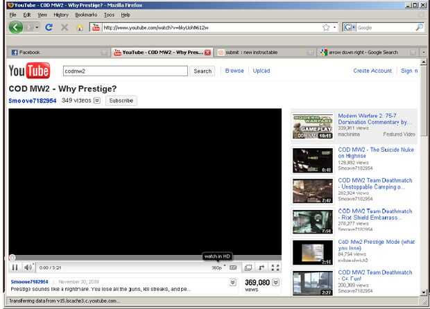The width and height of the screenshot is (430, 309).
Task: Open the File menu
Action: click(x=12, y=15)
